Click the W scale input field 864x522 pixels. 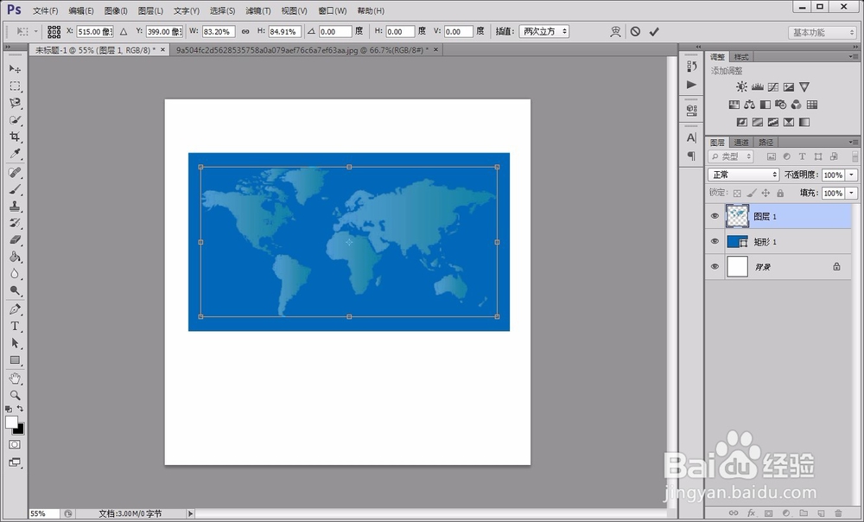click(219, 32)
